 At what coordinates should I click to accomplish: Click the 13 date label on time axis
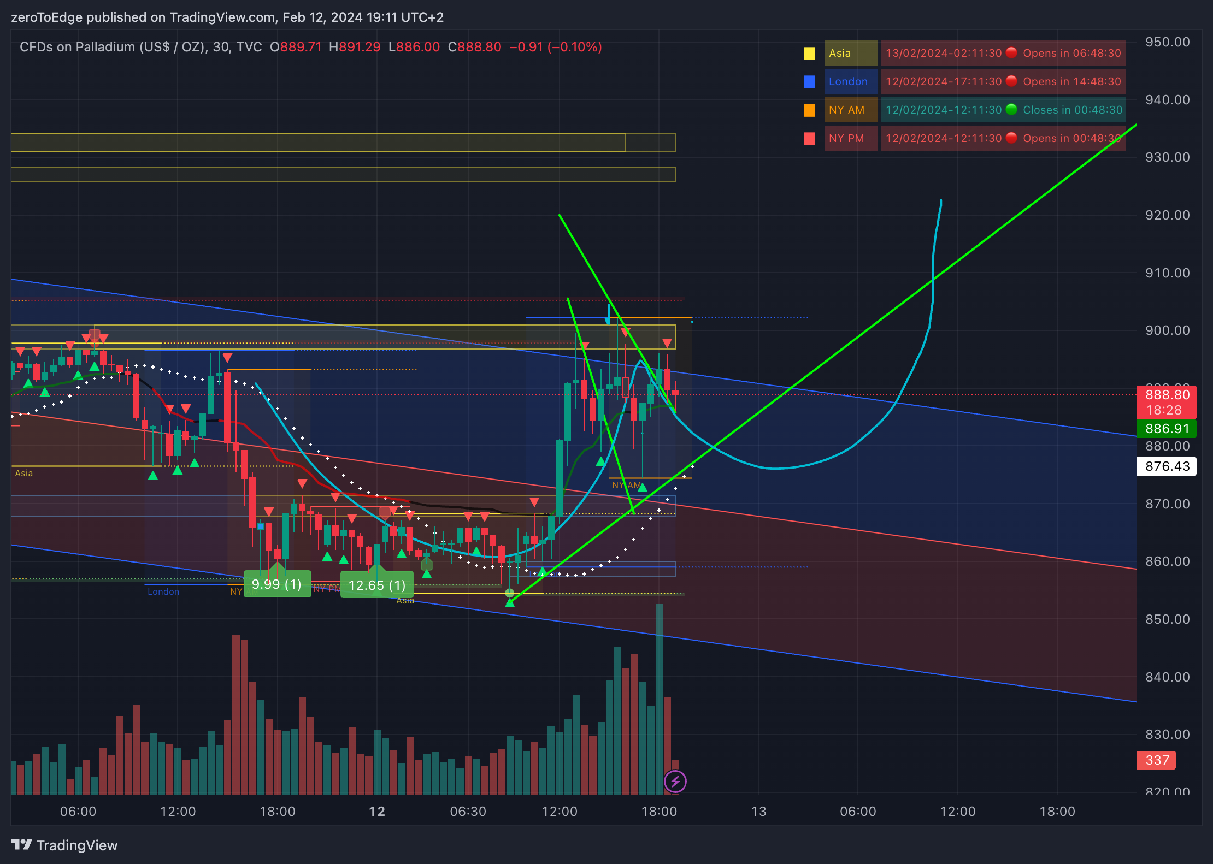(x=758, y=812)
